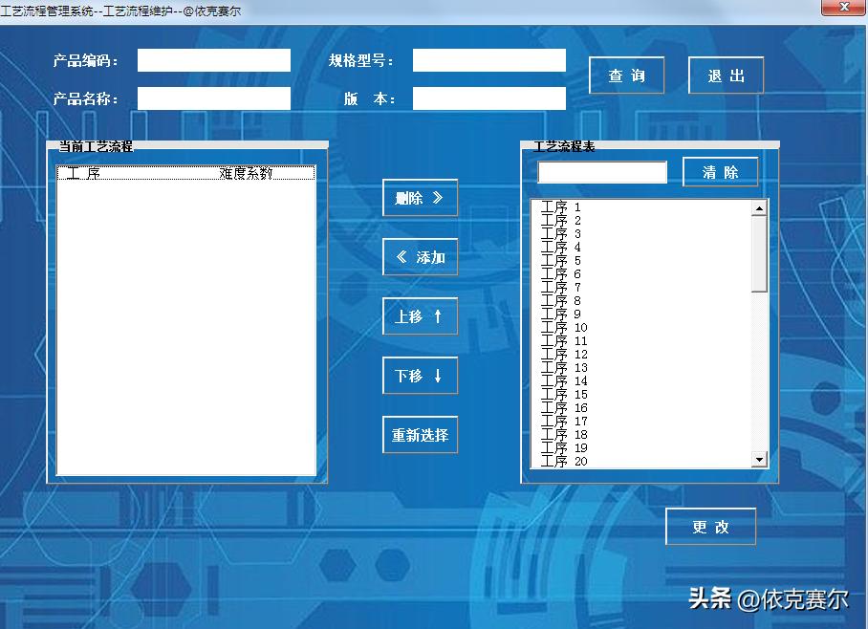Click the search box above the process list

click(601, 172)
